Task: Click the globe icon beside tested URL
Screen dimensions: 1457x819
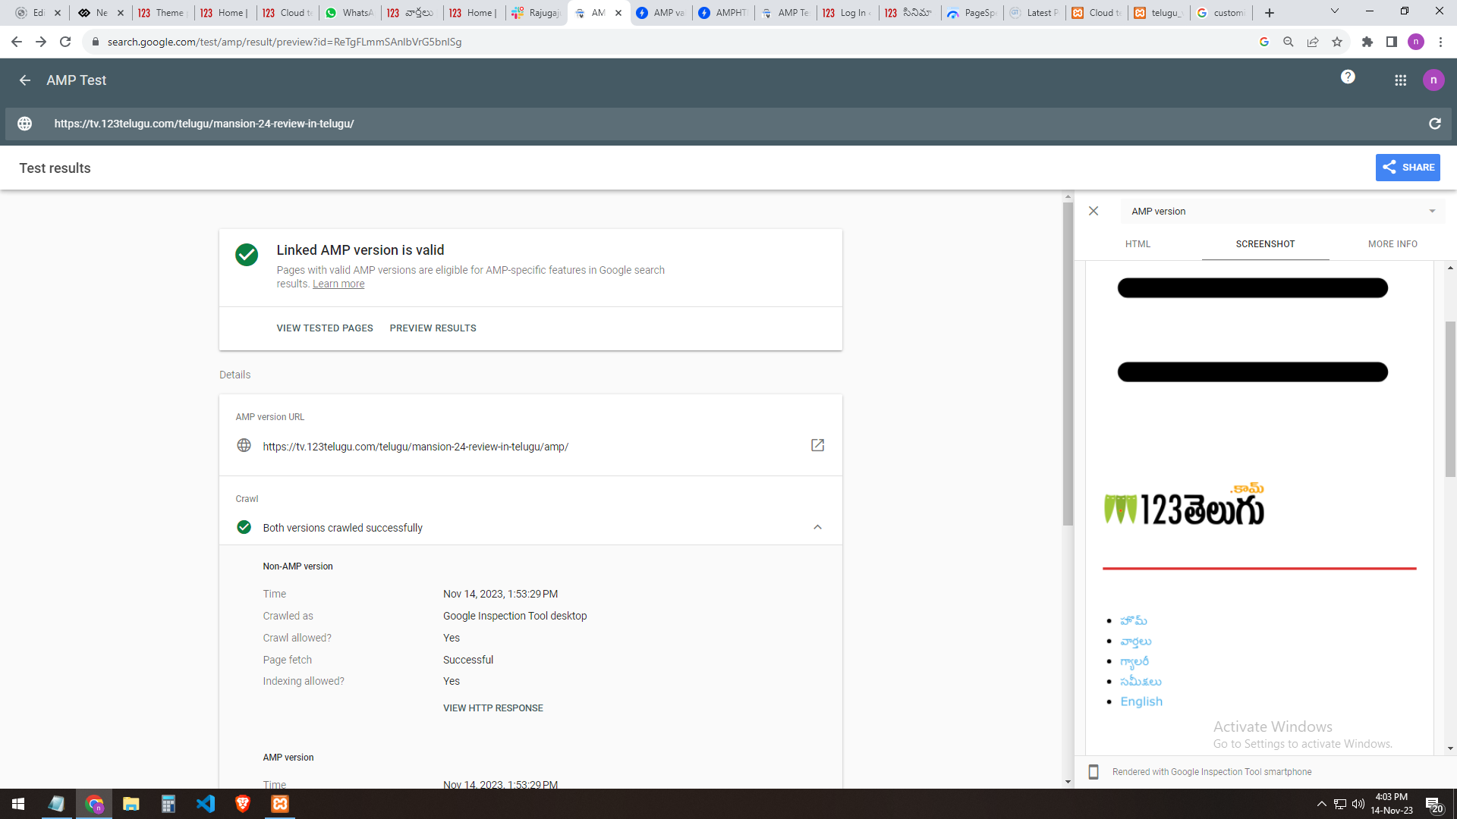Action: click(x=25, y=124)
